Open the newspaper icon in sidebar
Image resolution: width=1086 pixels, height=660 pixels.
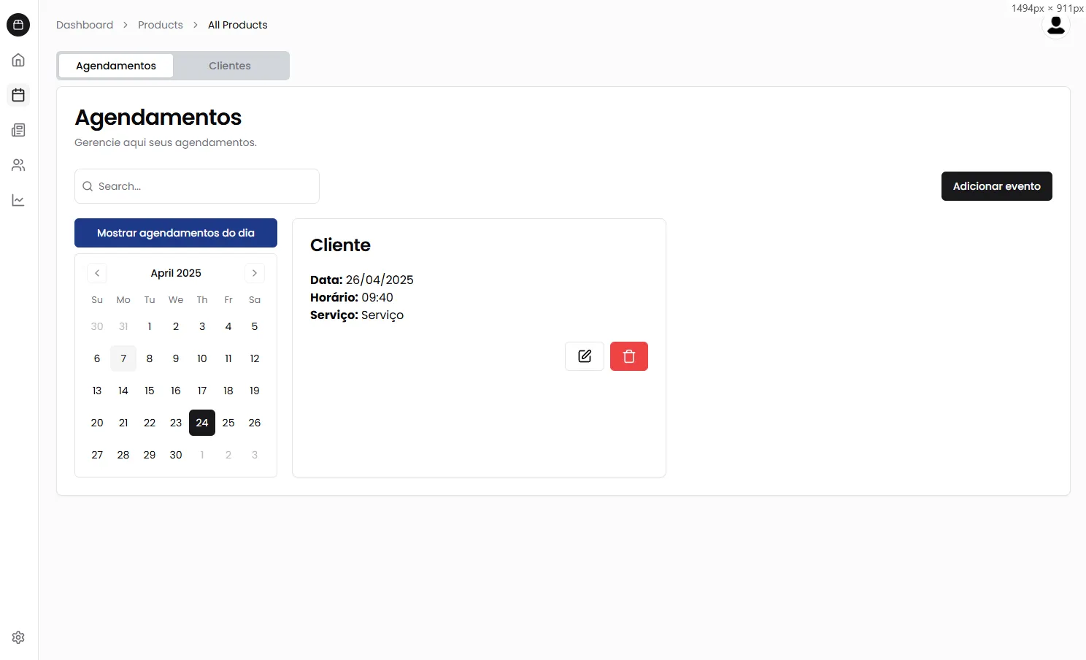pos(18,130)
